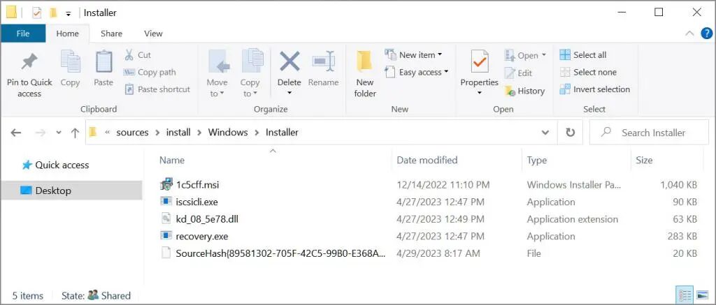Screen dimensions: 716x305
Task: Sort by the Size column header
Action: tap(644, 160)
